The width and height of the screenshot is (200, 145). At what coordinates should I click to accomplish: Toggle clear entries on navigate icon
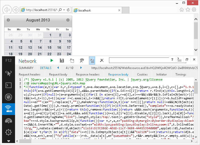click(x=92, y=60)
